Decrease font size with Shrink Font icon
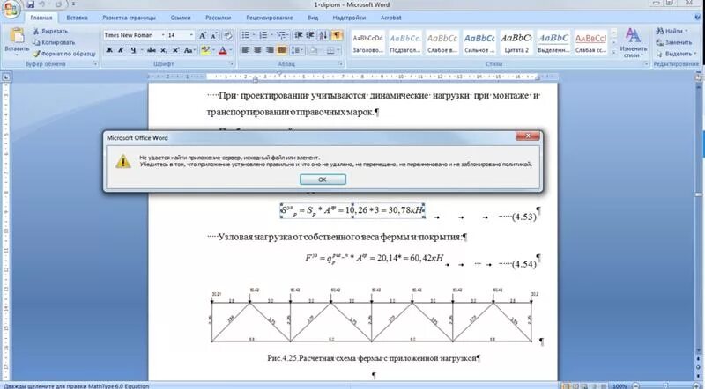The image size is (705, 389). 214,35
